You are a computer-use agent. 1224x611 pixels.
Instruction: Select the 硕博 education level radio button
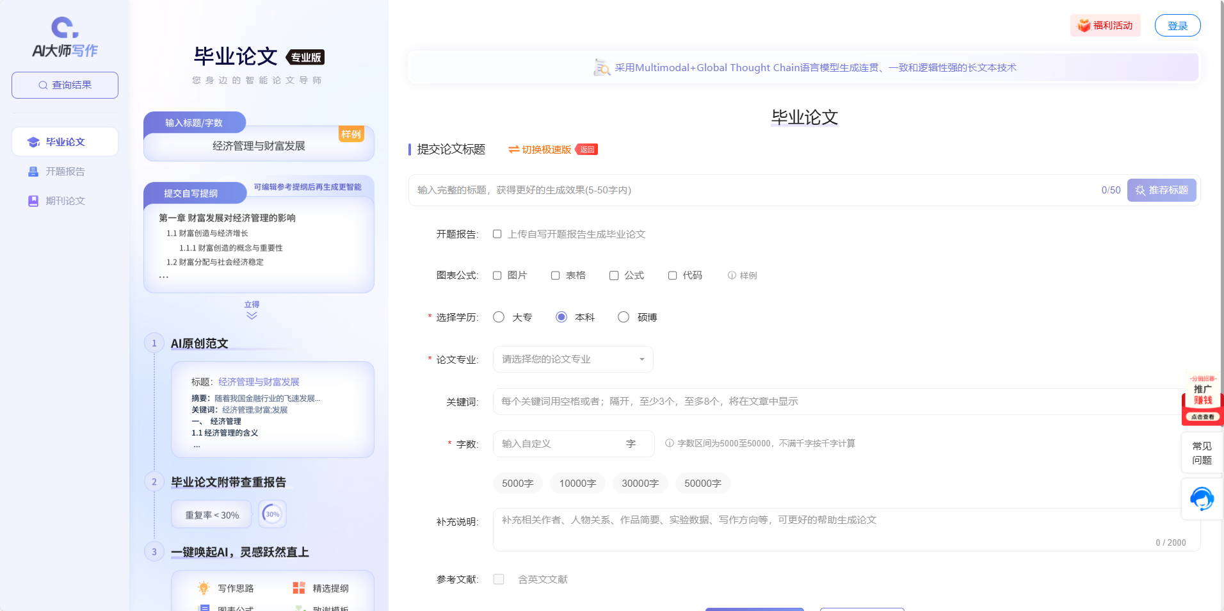click(623, 316)
